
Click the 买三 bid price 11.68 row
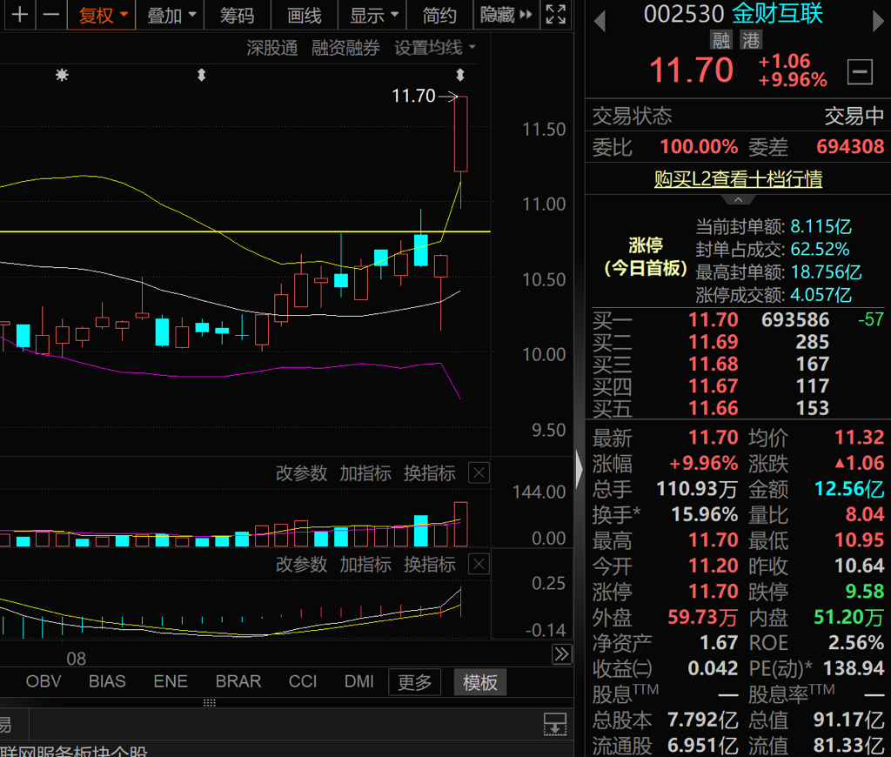click(x=738, y=365)
